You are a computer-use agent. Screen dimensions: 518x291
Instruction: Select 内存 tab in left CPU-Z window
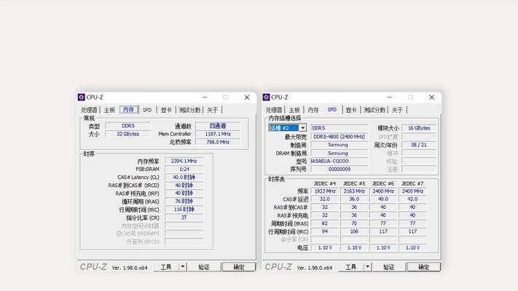(128, 110)
